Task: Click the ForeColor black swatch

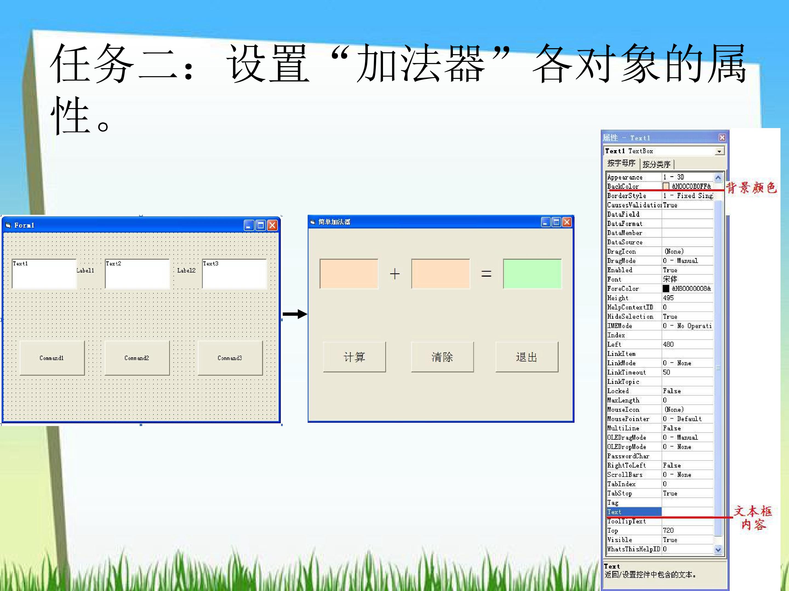Action: [666, 289]
